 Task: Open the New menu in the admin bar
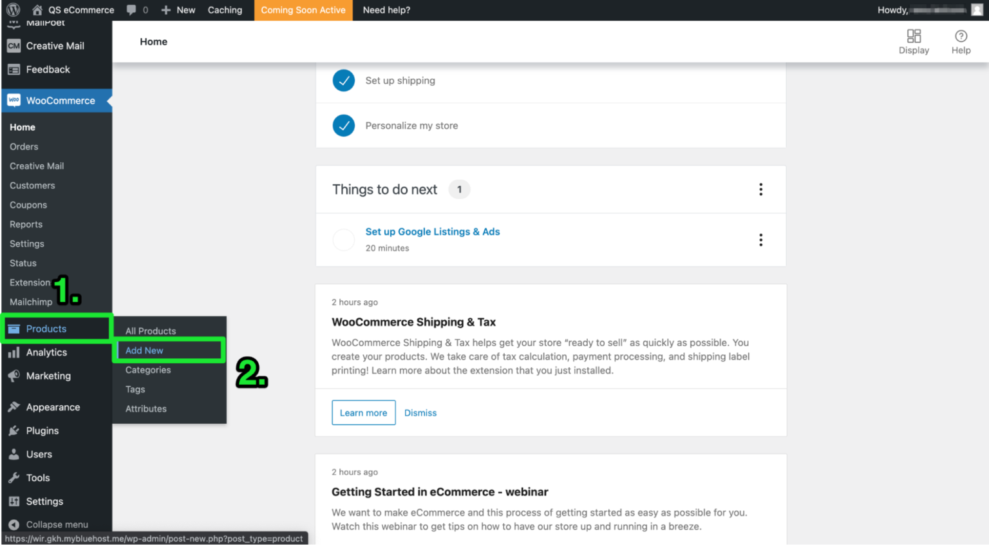click(x=178, y=10)
